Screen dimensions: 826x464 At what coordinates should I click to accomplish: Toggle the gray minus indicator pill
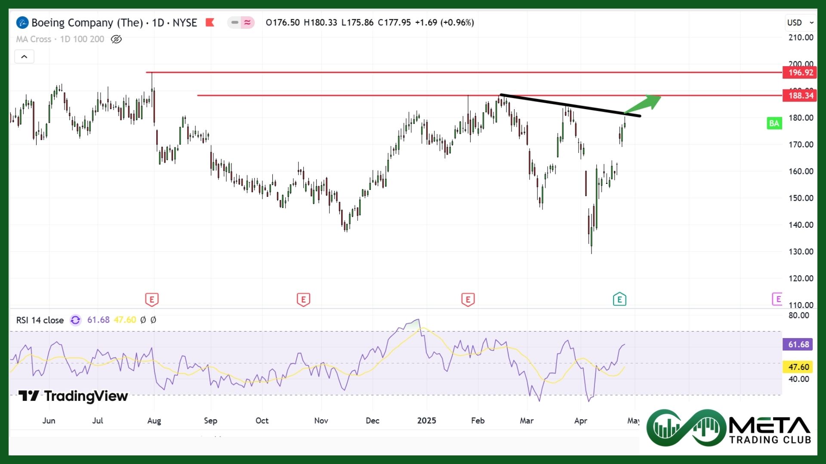[234, 22]
